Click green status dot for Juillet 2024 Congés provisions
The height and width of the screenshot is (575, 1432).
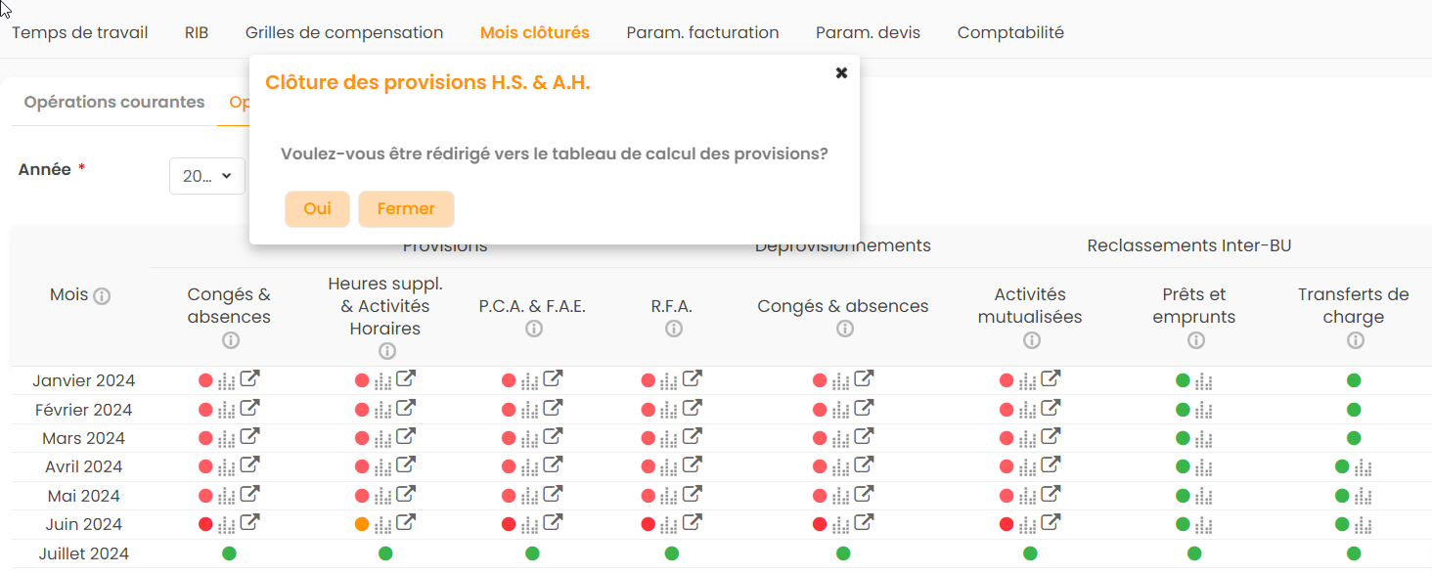point(229,553)
